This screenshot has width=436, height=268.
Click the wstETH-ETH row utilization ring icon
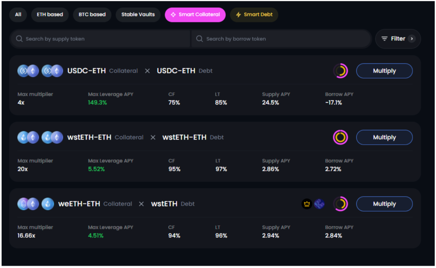(x=340, y=137)
